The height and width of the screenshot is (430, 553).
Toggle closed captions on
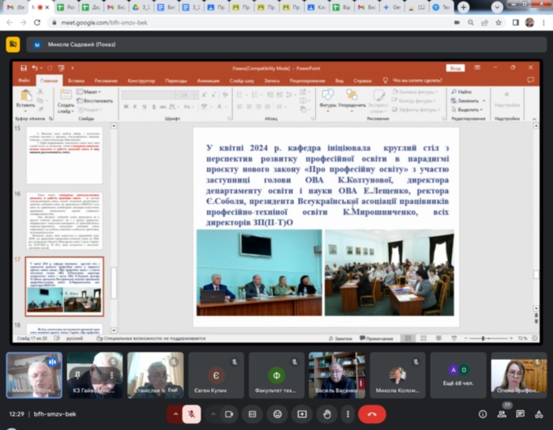pyautogui.click(x=253, y=413)
